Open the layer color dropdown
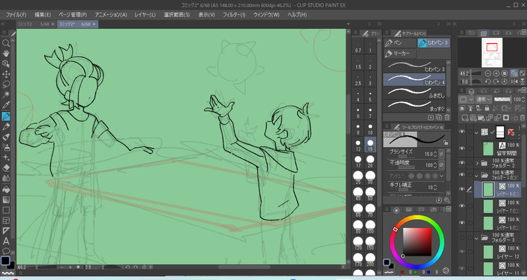The width and height of the screenshot is (527, 280). [x=466, y=99]
